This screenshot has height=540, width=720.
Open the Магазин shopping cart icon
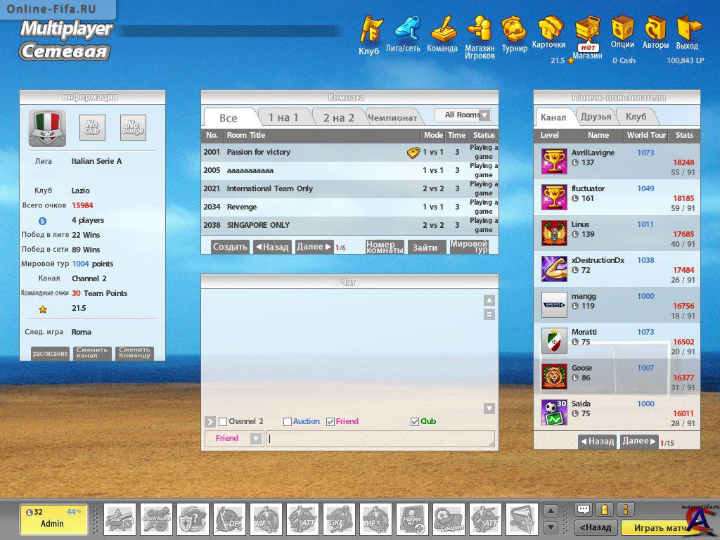click(587, 30)
